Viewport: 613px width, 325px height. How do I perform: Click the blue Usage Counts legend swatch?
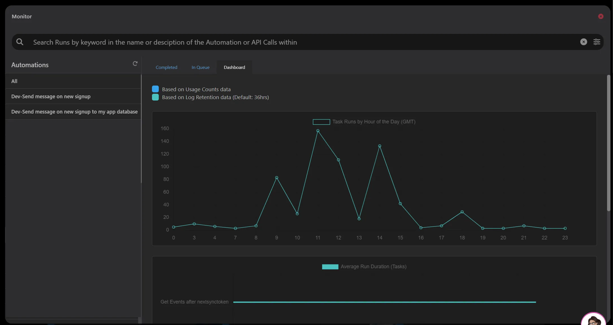click(155, 89)
